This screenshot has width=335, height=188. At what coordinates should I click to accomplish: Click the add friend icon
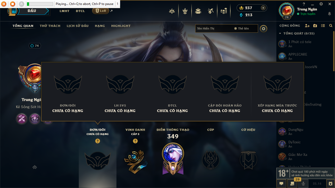point(307,26)
